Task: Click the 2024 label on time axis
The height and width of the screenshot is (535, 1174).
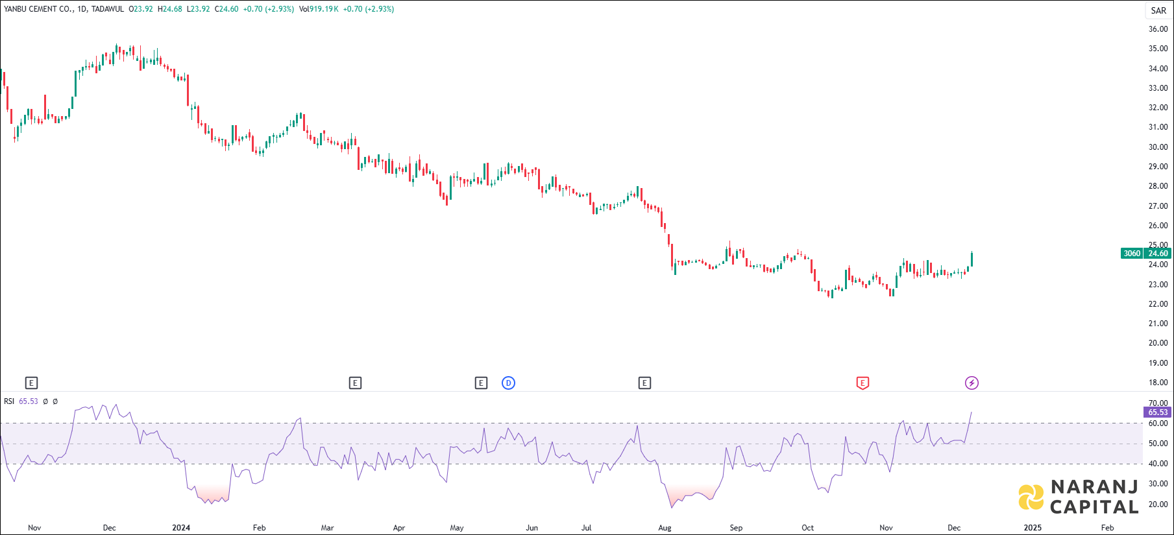Action: tap(181, 528)
